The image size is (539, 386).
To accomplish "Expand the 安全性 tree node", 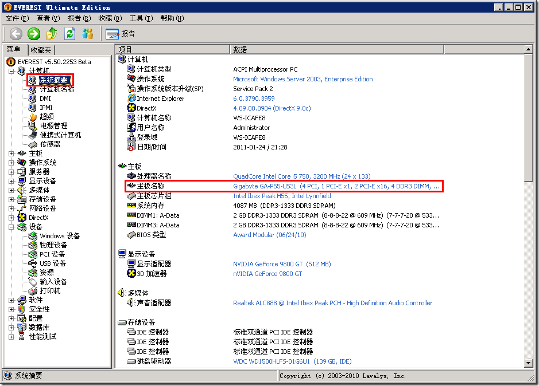I will point(11,309).
